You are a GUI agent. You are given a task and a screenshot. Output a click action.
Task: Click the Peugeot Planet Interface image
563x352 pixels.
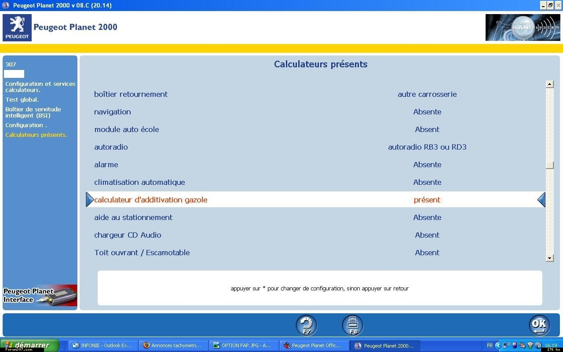pyautogui.click(x=40, y=296)
